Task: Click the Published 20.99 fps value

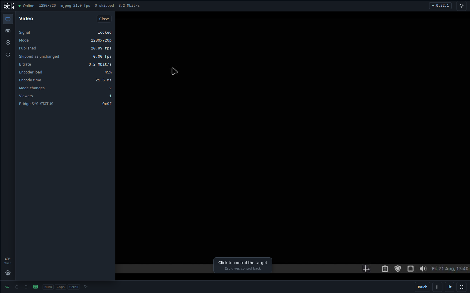Action: click(x=101, y=48)
